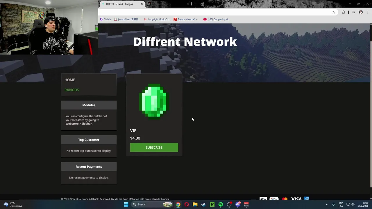
Task: Click the Mastercard logo in footer
Action: coord(285,199)
